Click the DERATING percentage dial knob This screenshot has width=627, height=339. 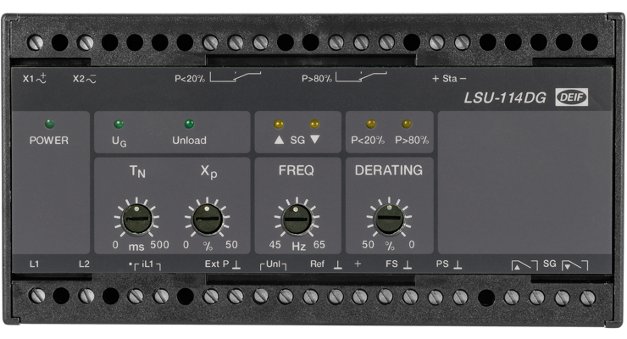389,220
